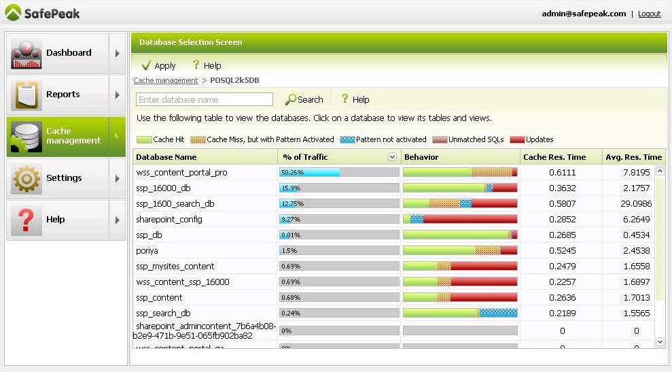Open the % of Traffic sort dropdown

click(x=392, y=157)
